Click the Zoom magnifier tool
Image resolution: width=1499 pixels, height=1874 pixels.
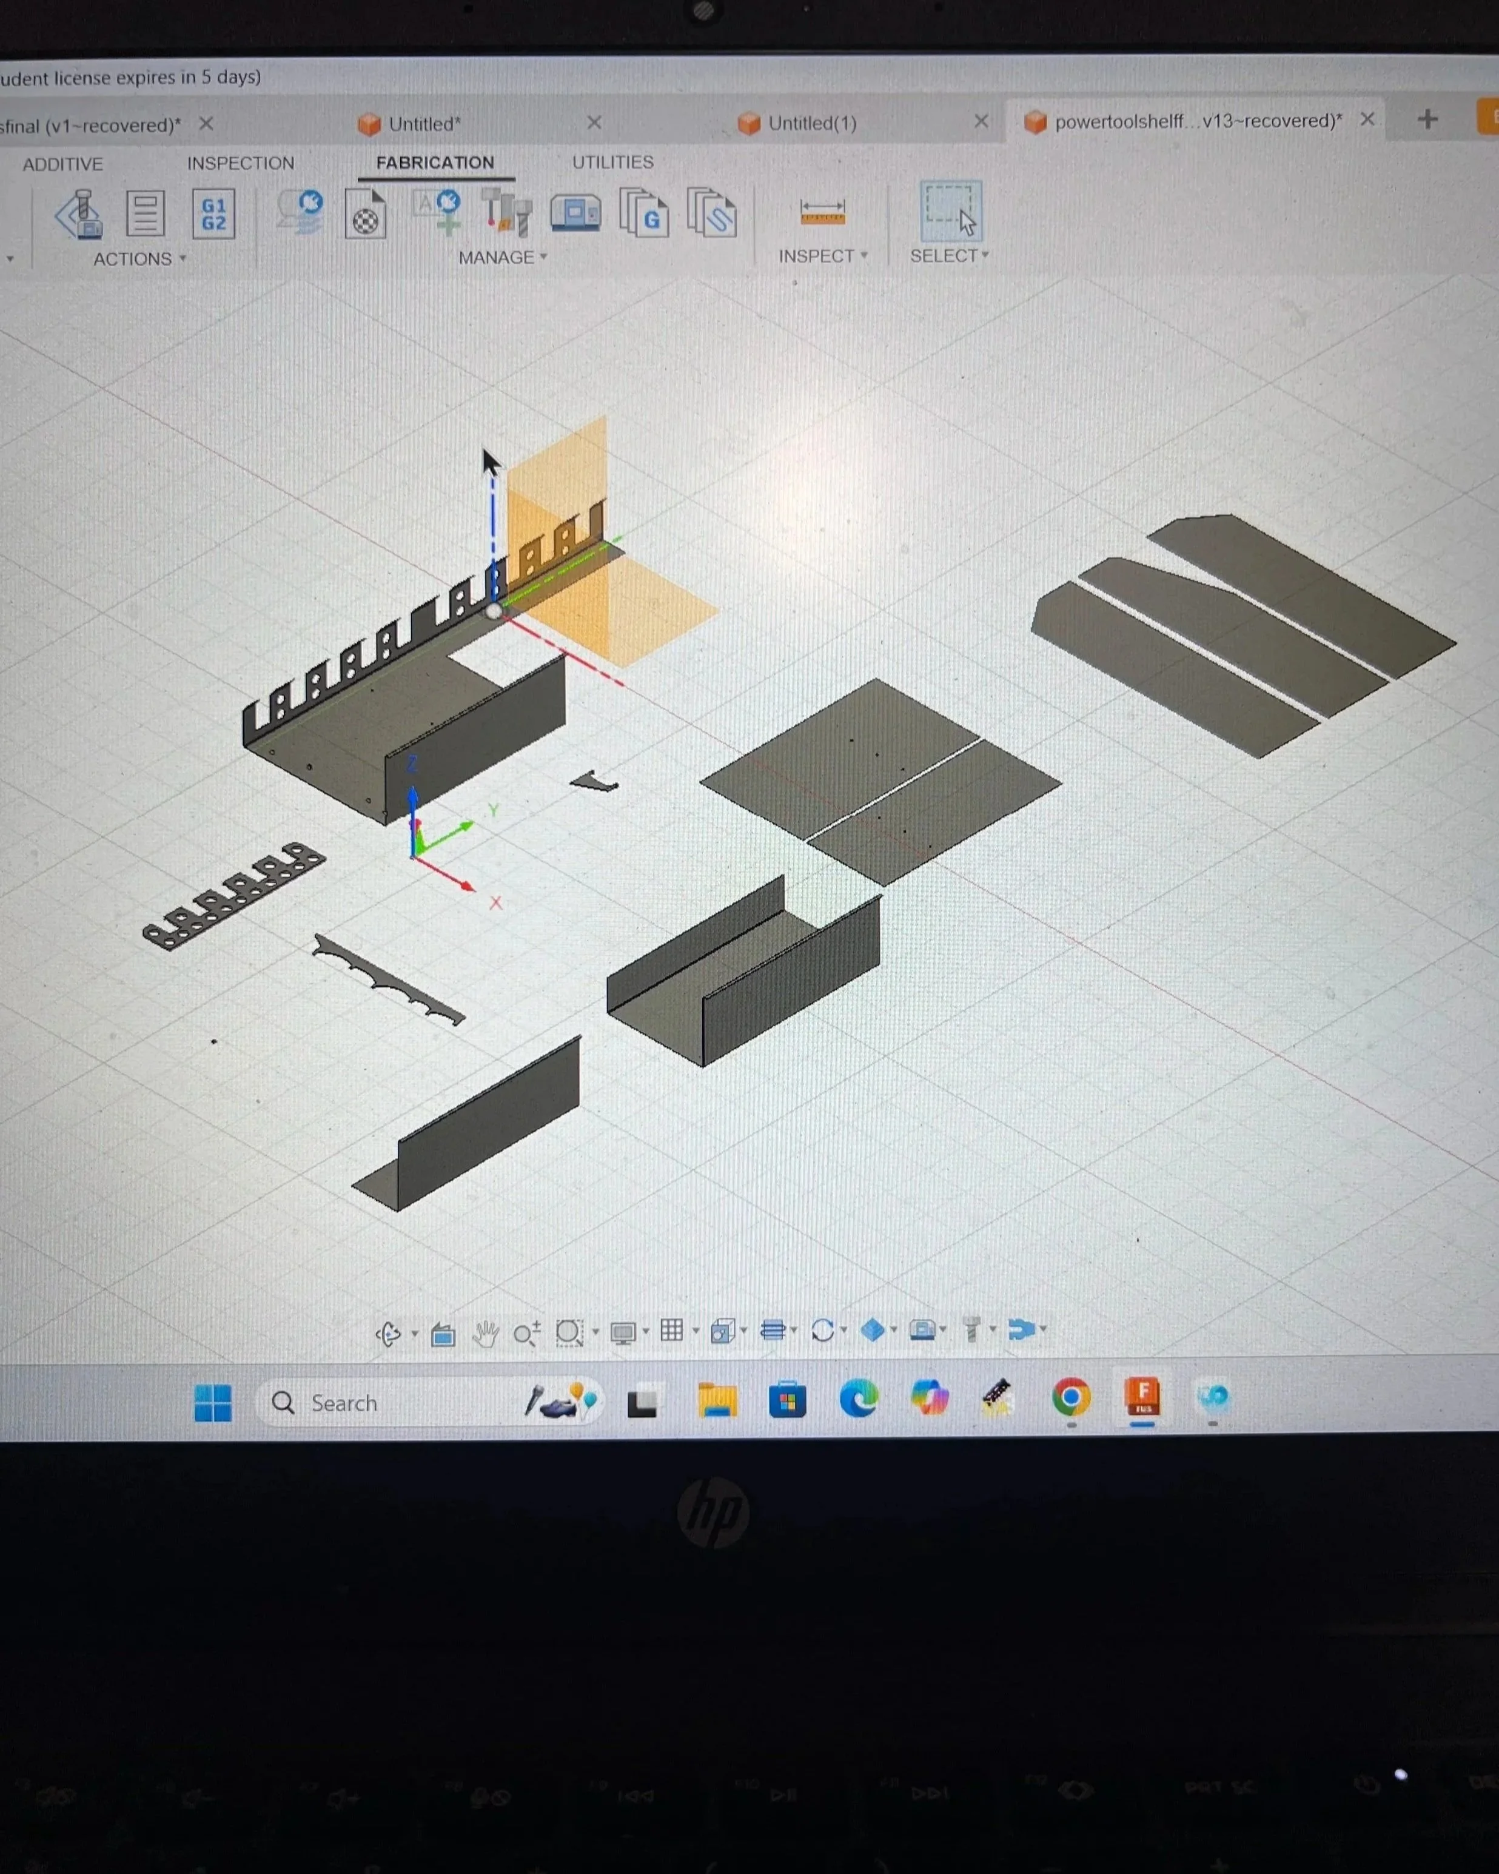coord(526,1332)
